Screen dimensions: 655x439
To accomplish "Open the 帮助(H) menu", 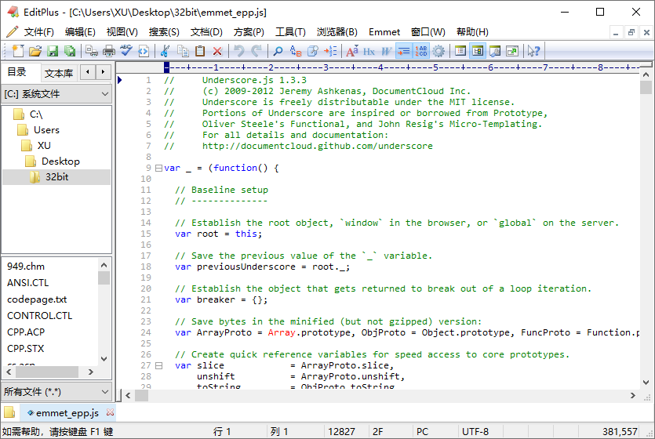I will [472, 31].
